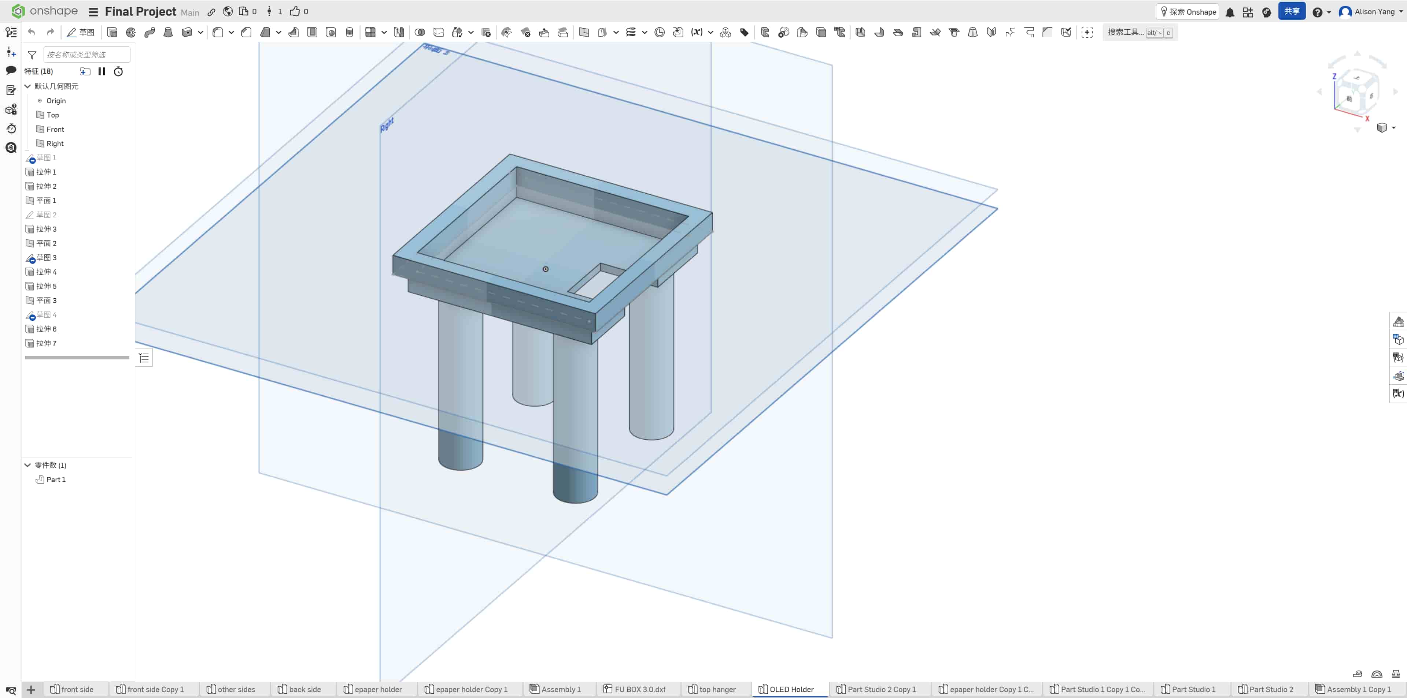Click the 搜索工具 search tools box
The image size is (1407, 698).
[x=1140, y=32]
